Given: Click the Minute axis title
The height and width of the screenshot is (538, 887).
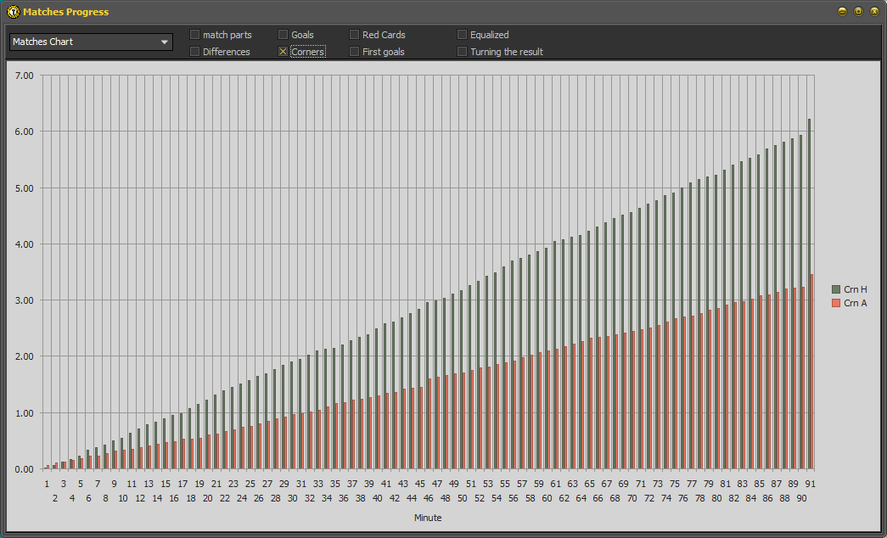Looking at the screenshot, I should pyautogui.click(x=428, y=518).
